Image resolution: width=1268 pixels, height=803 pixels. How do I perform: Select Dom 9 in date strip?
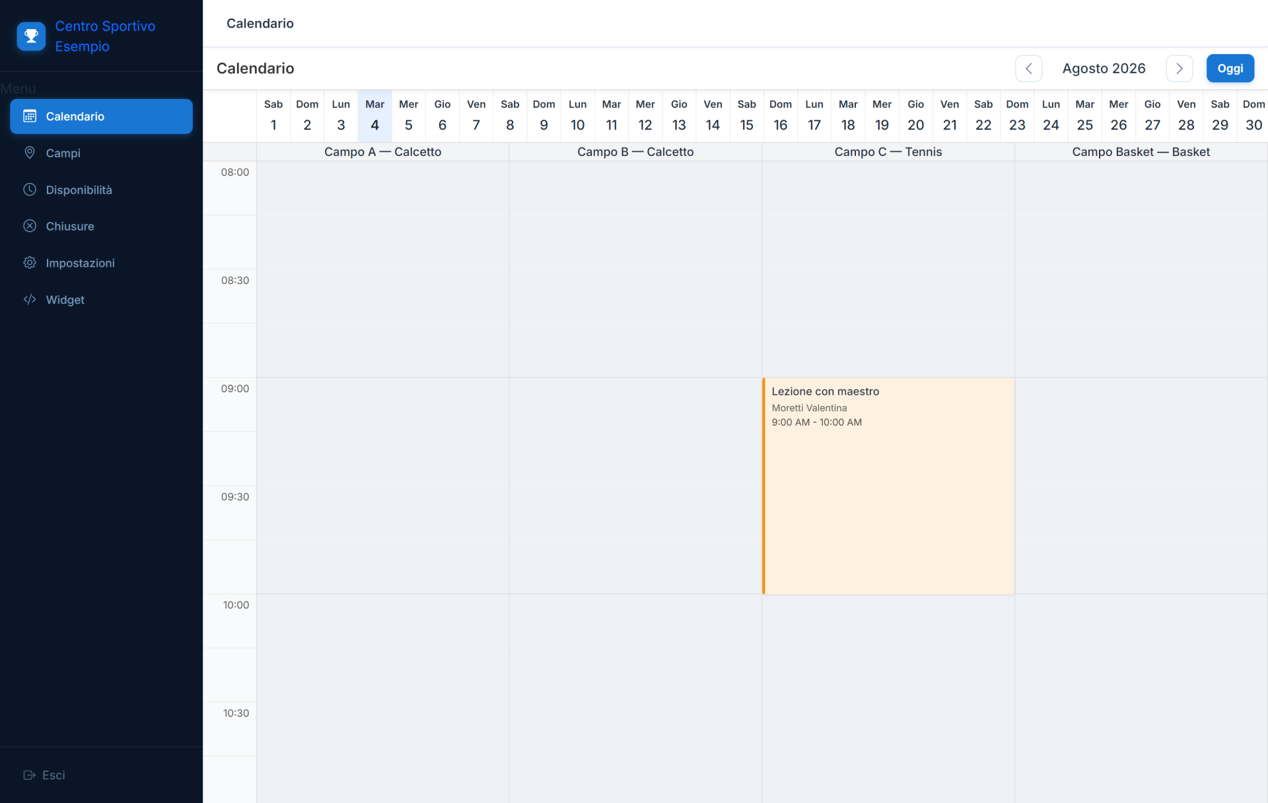pyautogui.click(x=544, y=116)
